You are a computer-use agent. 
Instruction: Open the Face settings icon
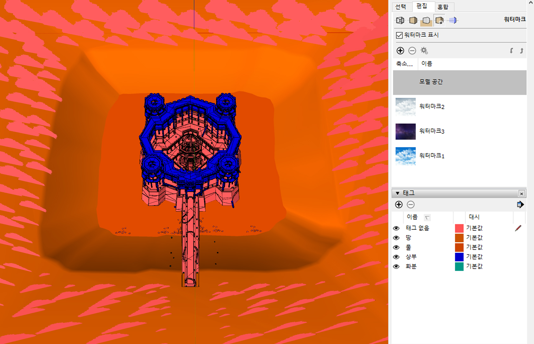413,21
